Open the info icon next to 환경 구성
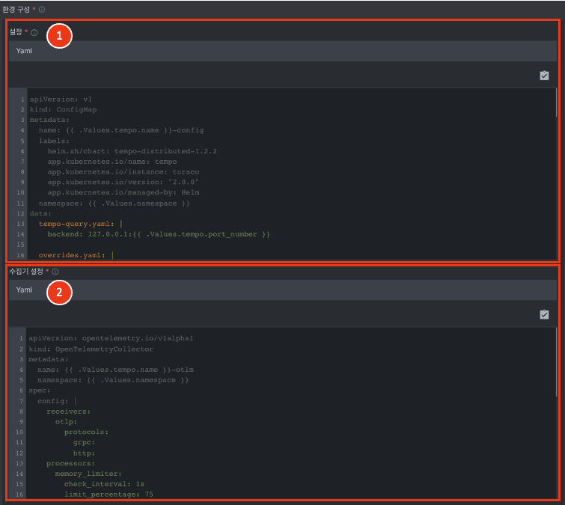565x505 pixels. coord(42,10)
